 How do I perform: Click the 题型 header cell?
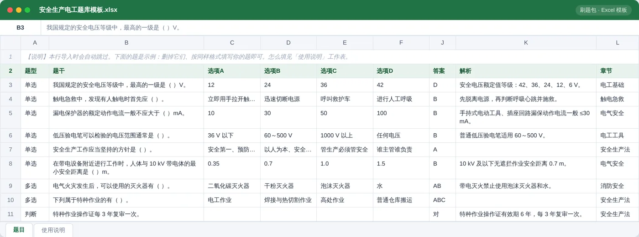pos(35,71)
